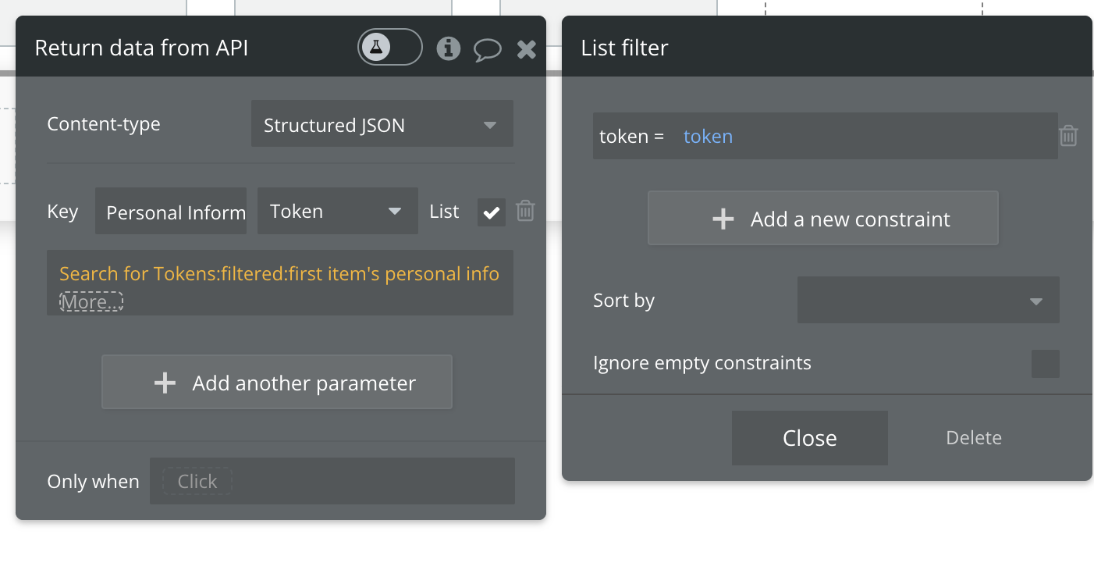Close the Return data from API panel
The width and height of the screenshot is (1094, 570).
pyautogui.click(x=527, y=50)
